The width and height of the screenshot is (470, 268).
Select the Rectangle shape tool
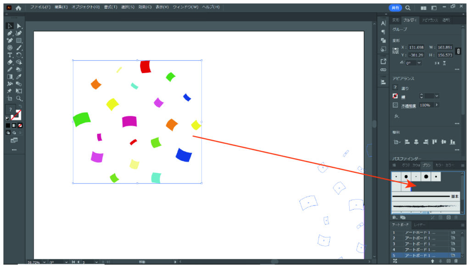[x=19, y=40]
